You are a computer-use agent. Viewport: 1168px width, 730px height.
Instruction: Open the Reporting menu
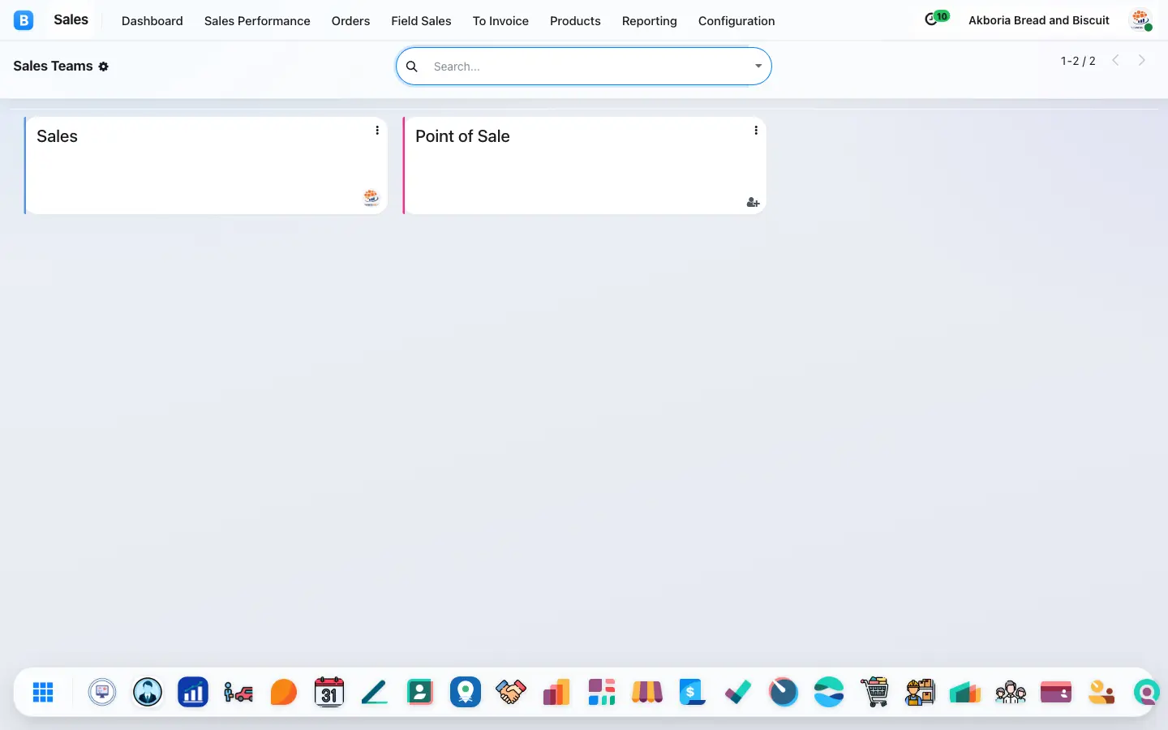(x=649, y=21)
